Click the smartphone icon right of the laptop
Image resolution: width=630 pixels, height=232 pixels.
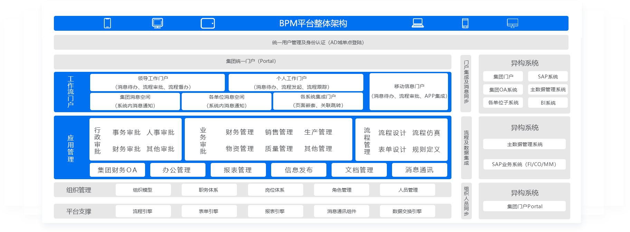click(465, 23)
